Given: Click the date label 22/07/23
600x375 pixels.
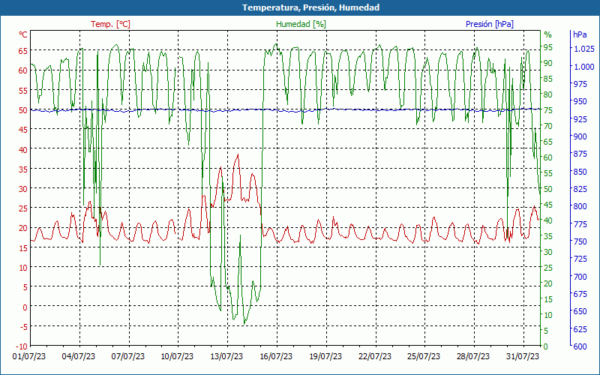Looking at the screenshot, I should pyautogui.click(x=375, y=357).
